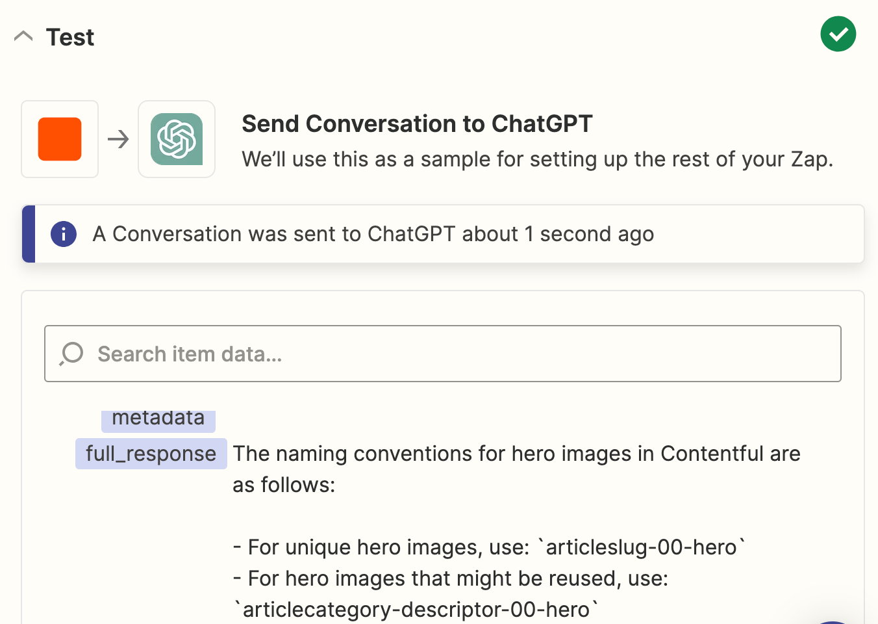Click the ChatGPT app icon
The height and width of the screenshot is (624, 878).
[177, 139]
